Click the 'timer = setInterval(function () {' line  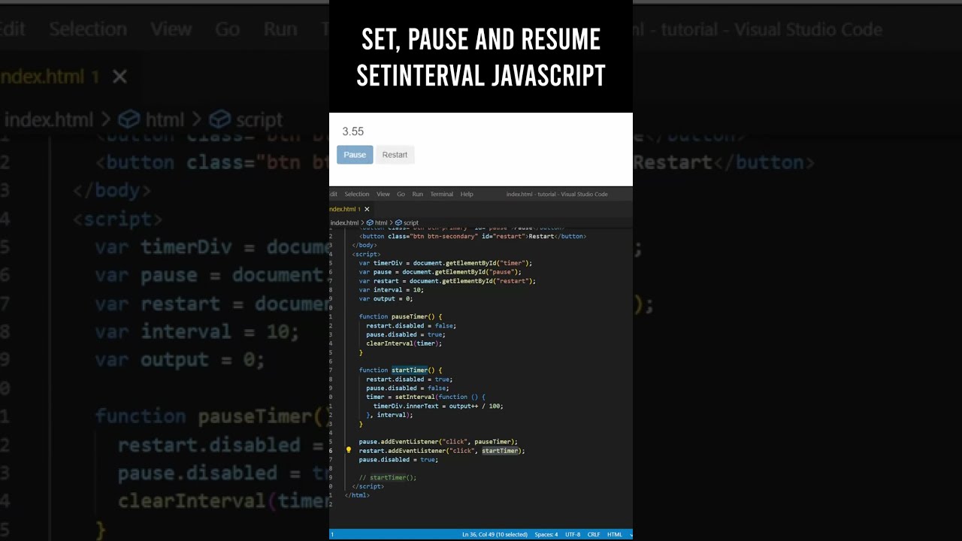pyautogui.click(x=426, y=397)
